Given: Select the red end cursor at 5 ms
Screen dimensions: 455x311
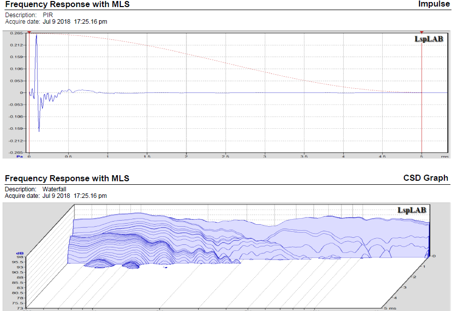Looking at the screenshot, I should (x=422, y=92).
